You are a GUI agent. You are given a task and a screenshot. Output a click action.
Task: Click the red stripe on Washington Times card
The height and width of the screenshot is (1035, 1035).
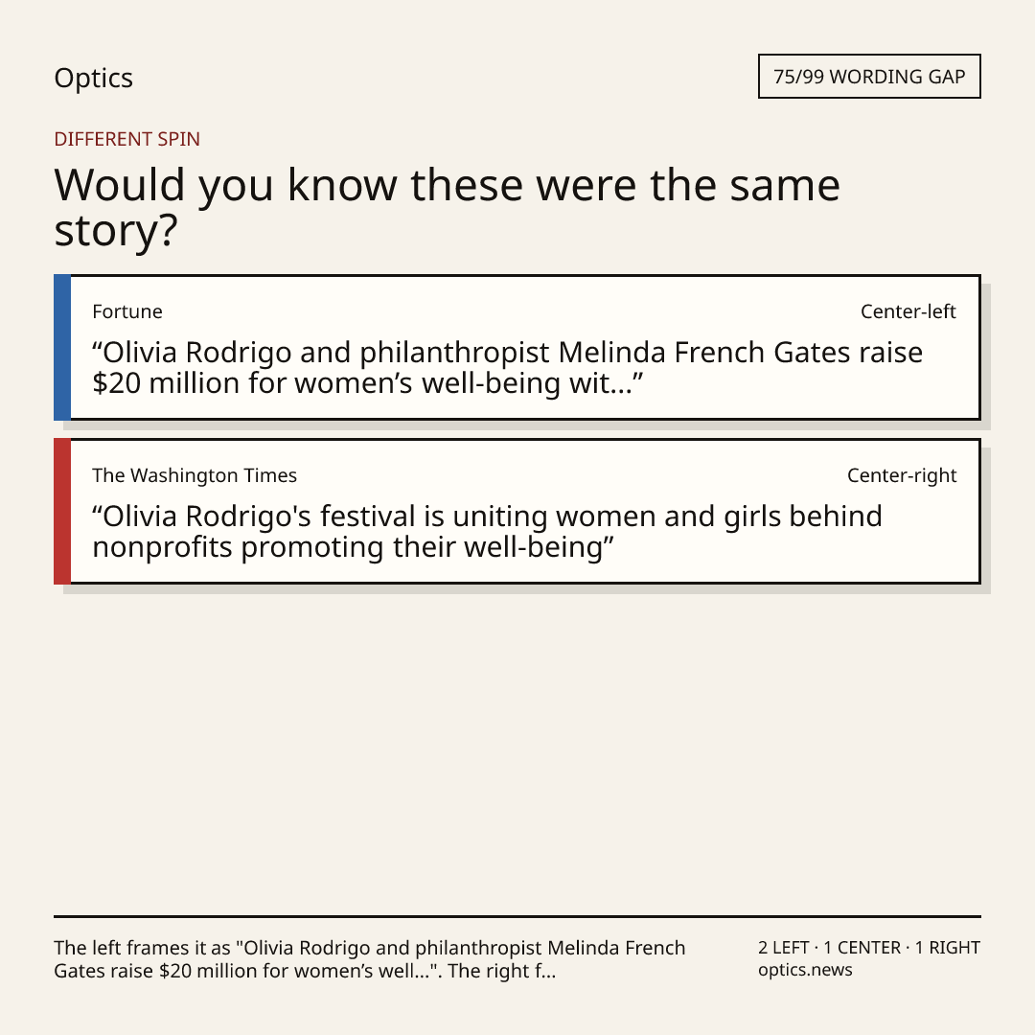coord(62,511)
